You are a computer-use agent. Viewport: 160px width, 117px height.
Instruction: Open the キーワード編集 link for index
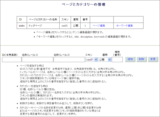pos(125,26)
